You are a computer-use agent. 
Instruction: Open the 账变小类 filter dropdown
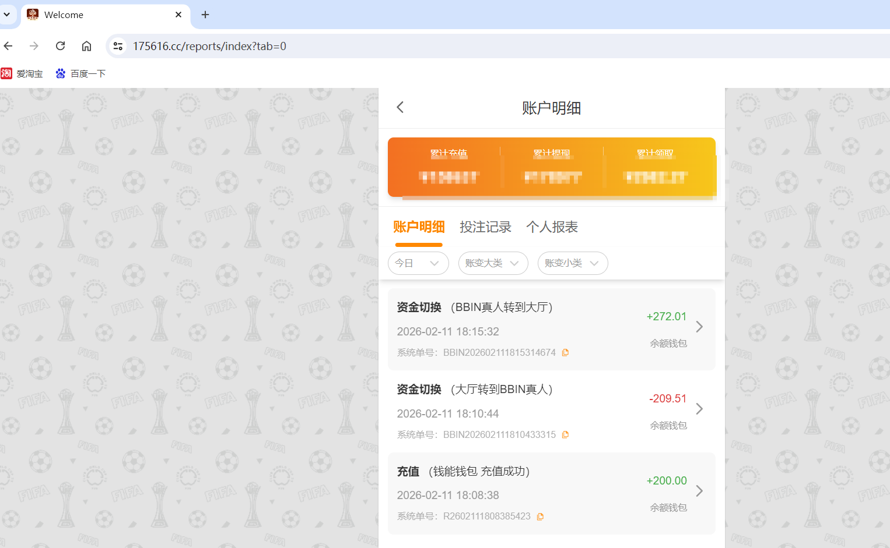(x=572, y=263)
